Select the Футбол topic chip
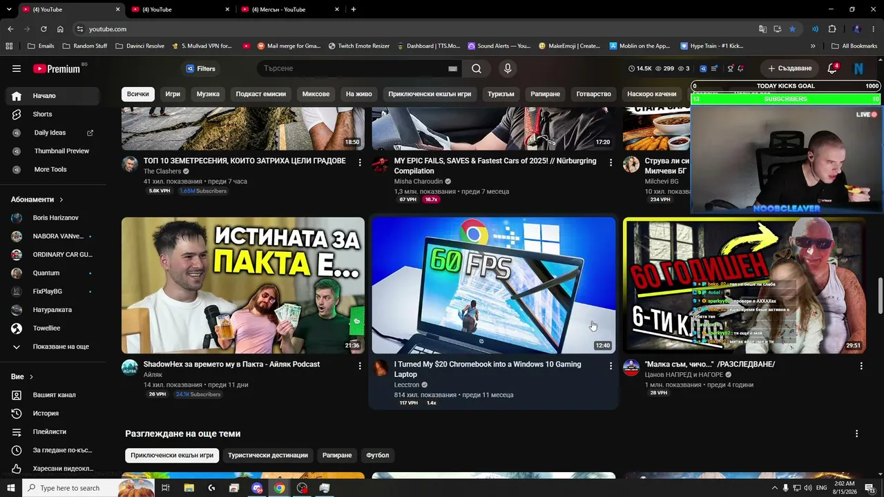The width and height of the screenshot is (884, 497). coord(378,455)
